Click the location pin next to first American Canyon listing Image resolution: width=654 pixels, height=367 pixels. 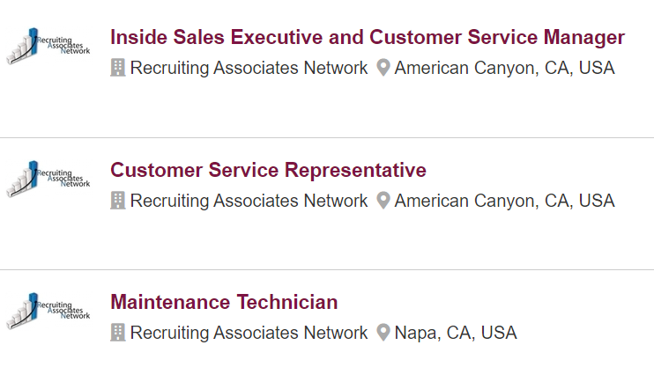click(383, 68)
